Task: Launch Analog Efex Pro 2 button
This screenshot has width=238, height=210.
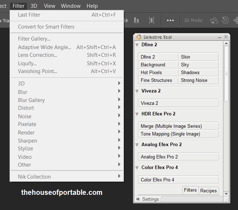Action: pos(178,157)
